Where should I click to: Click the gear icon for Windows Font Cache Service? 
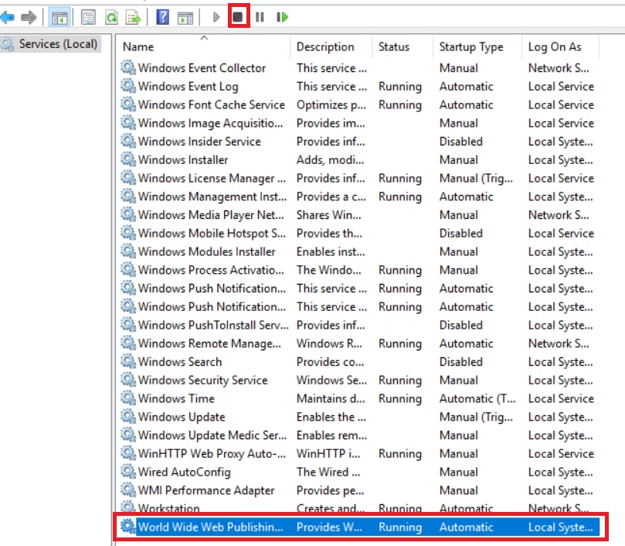(128, 104)
